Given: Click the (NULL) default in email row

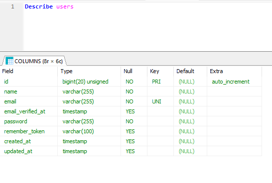Looking at the screenshot, I should 190,101.
